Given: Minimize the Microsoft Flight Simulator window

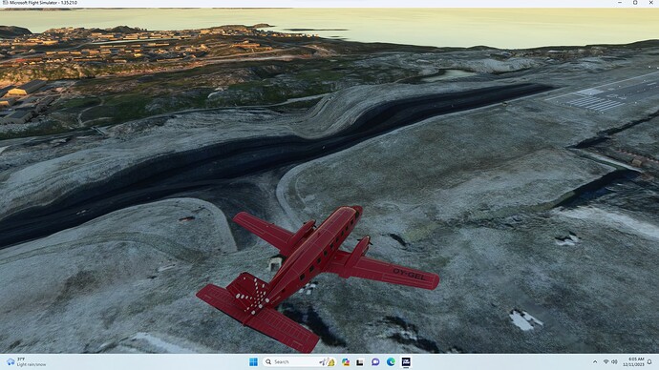Looking at the screenshot, I should (x=620, y=3).
